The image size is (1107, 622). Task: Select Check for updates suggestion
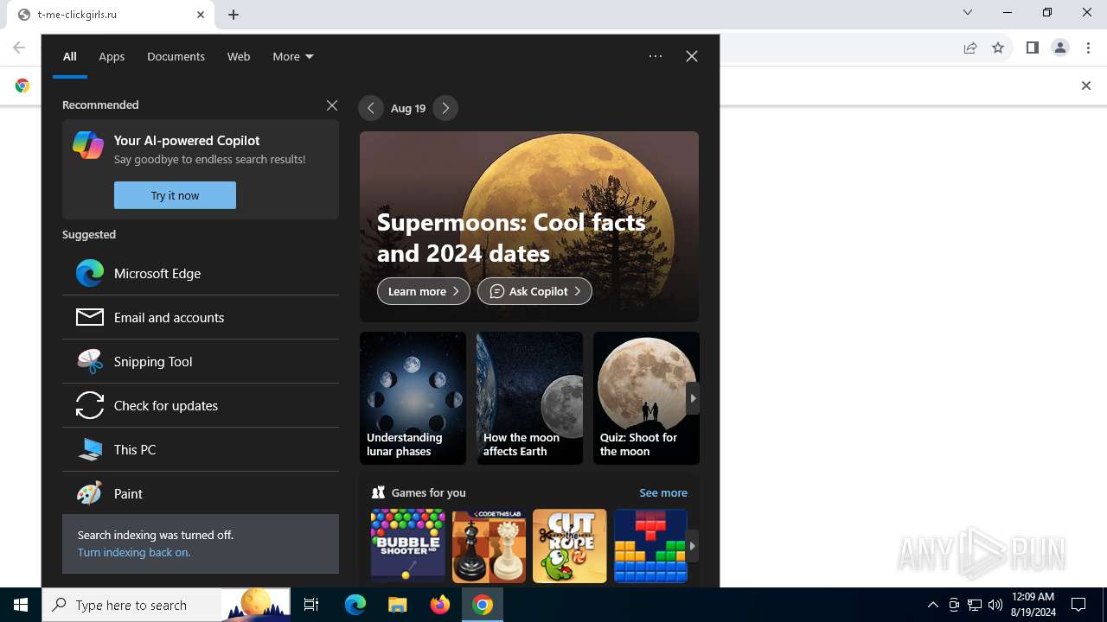click(201, 405)
